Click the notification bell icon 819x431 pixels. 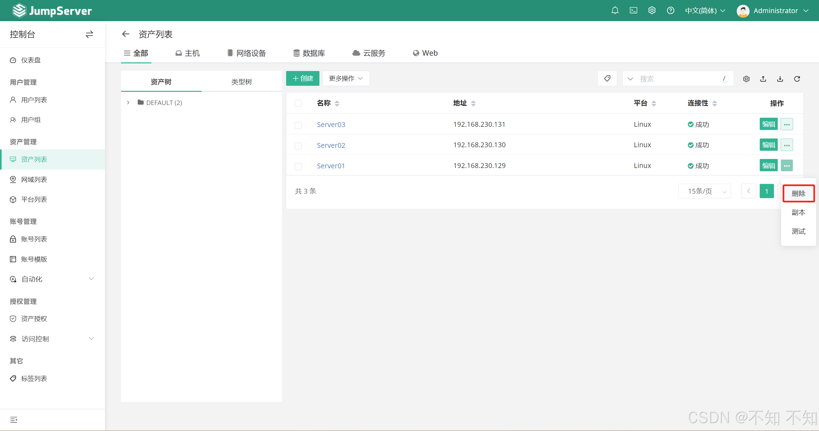point(614,11)
